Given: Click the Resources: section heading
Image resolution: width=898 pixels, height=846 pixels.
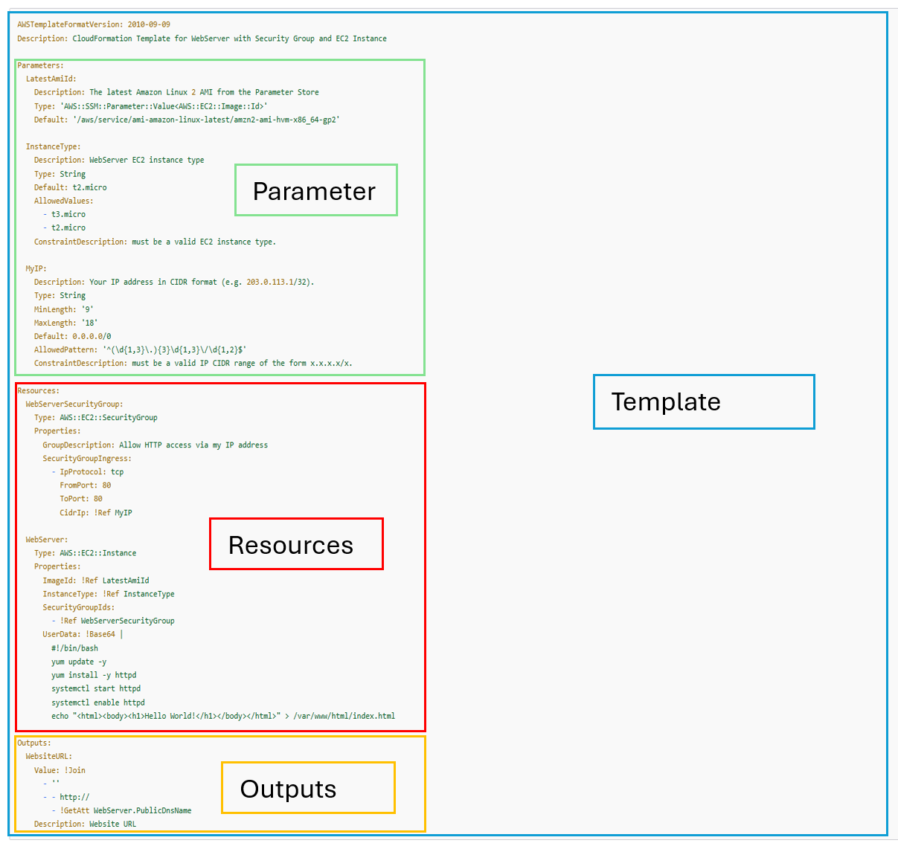Looking at the screenshot, I should click(x=38, y=390).
